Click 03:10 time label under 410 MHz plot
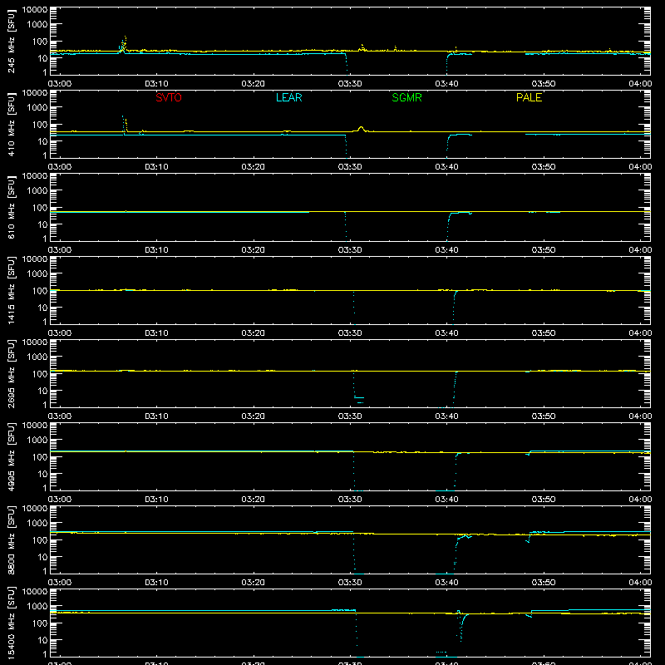 156,167
